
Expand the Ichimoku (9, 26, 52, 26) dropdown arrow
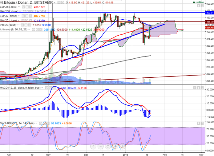(29, 29)
